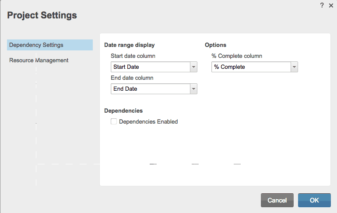Expand the End date column dropdown arrow

(x=193, y=89)
